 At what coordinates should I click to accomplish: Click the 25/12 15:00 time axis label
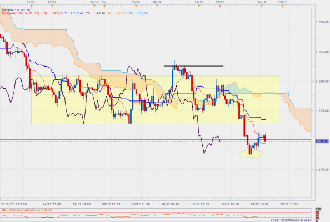(289, 204)
